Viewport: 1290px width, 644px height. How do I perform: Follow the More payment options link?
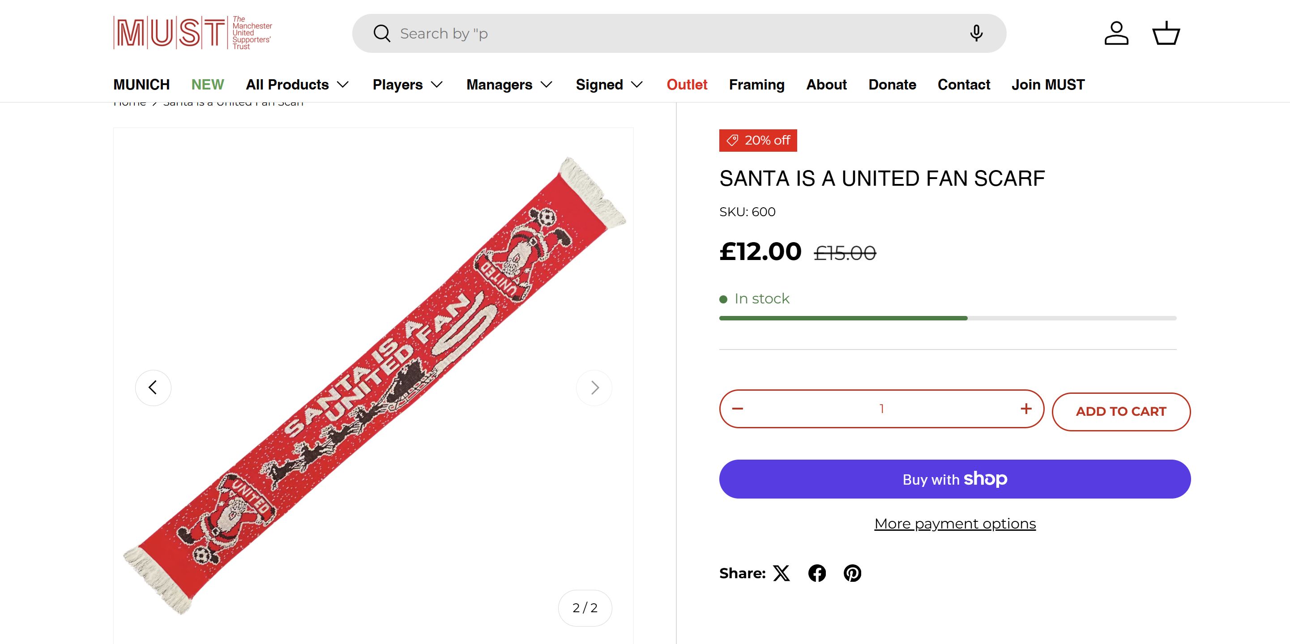pos(955,524)
